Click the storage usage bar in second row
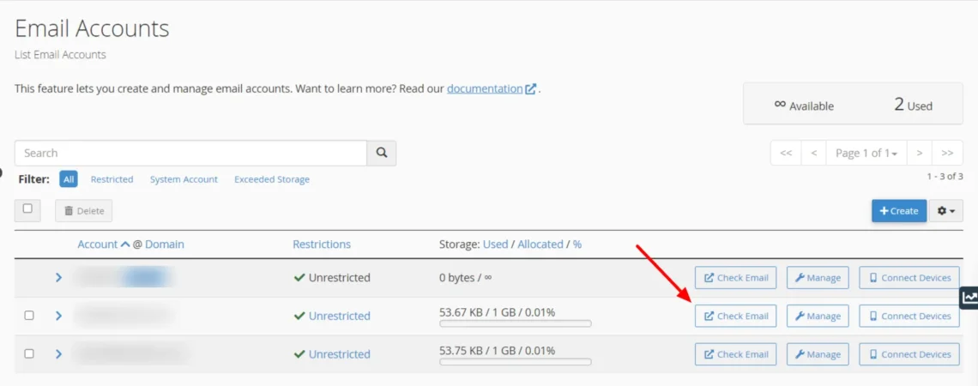The width and height of the screenshot is (978, 386). (x=515, y=324)
